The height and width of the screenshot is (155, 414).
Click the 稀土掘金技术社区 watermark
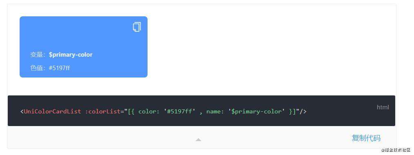397,150
